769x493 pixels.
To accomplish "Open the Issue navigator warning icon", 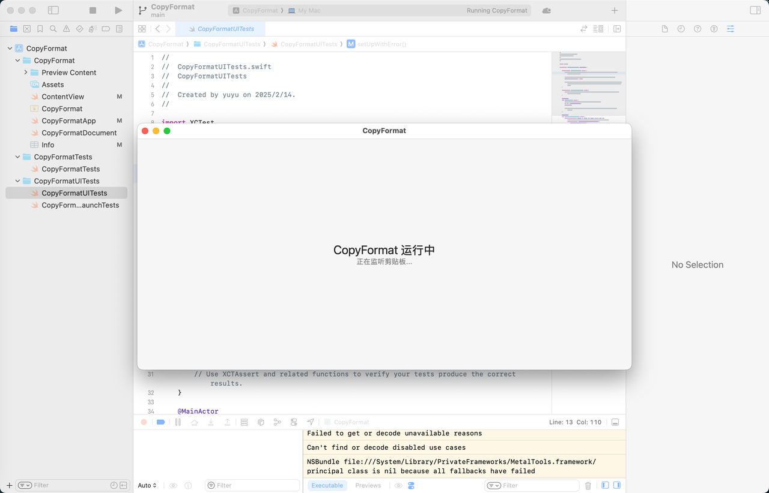I will [x=67, y=29].
